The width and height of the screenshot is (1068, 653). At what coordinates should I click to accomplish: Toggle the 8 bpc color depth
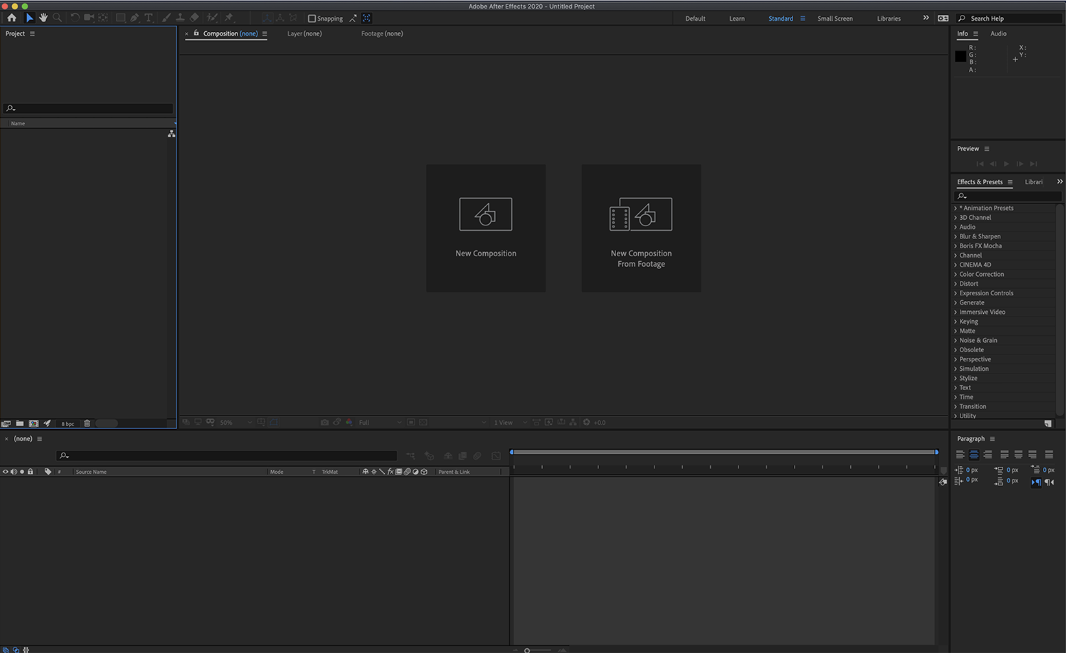[x=68, y=424]
